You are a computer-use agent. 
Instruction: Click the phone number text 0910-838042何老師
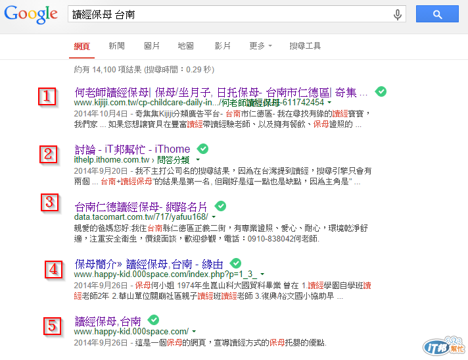283,239
